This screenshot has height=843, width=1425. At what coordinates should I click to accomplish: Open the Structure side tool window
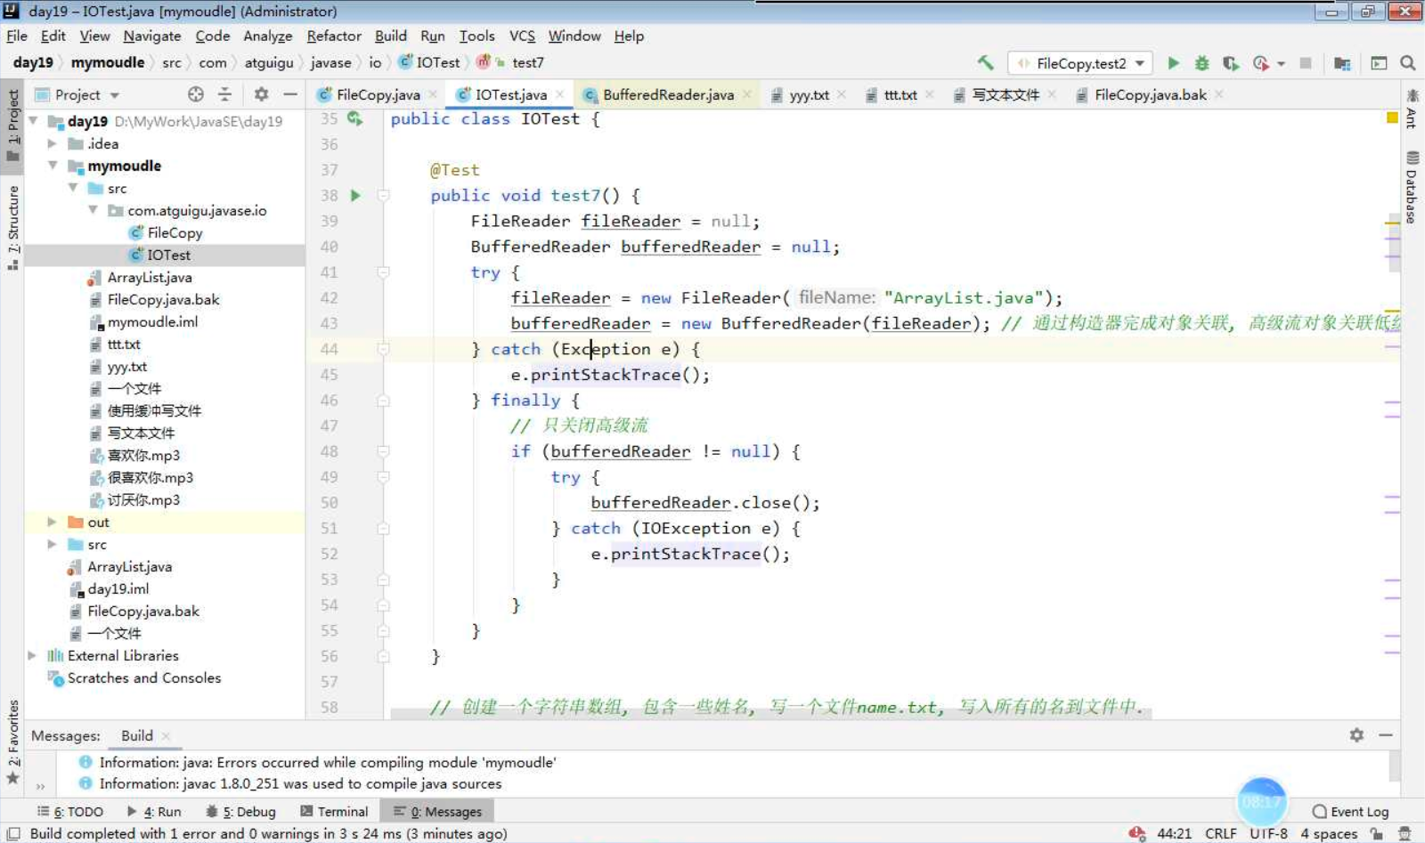(12, 228)
